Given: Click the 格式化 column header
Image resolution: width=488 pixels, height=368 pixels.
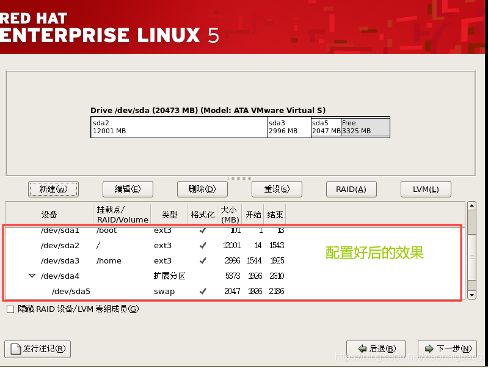Looking at the screenshot, I should pyautogui.click(x=202, y=215).
